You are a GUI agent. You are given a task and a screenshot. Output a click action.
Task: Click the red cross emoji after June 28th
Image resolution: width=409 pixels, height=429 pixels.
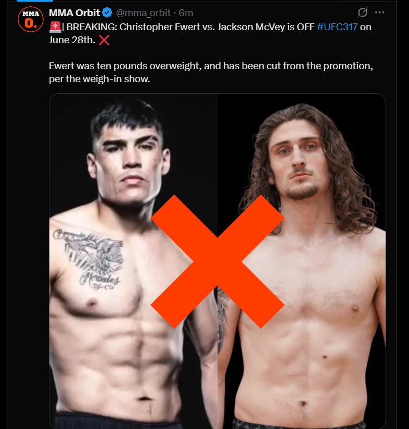104,40
